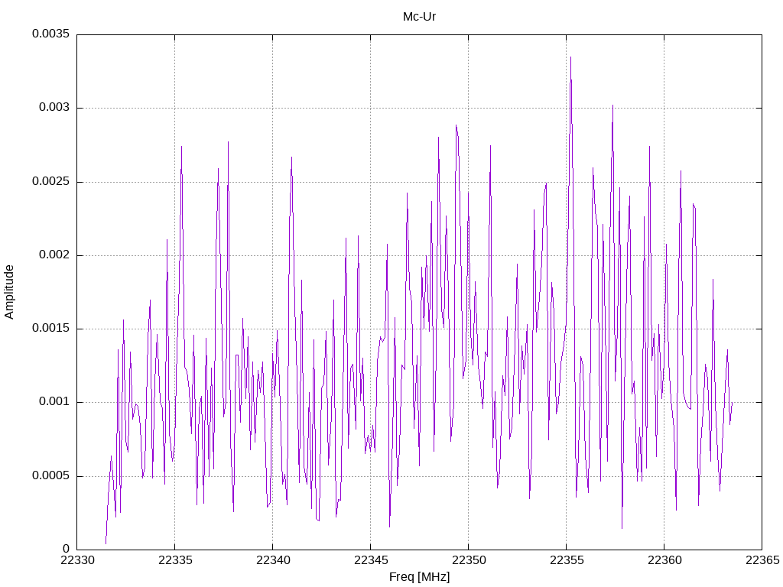Click the 0.001 y-axis tick label
Viewport: 783px width, 587px height.
coord(54,401)
